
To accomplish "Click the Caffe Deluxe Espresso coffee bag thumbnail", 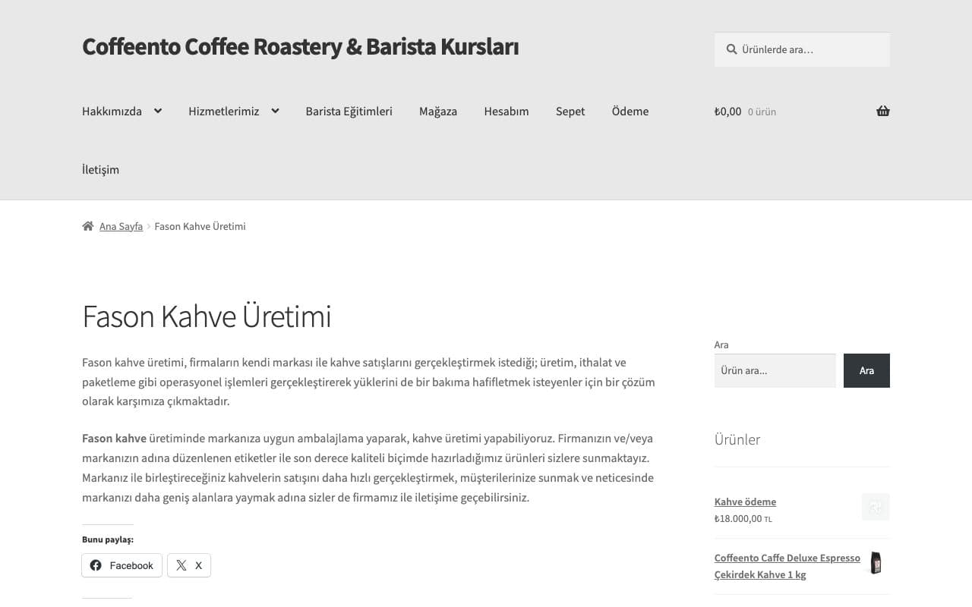I will tap(876, 563).
